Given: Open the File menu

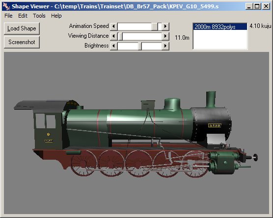Looking at the screenshot, I should 8,16.
